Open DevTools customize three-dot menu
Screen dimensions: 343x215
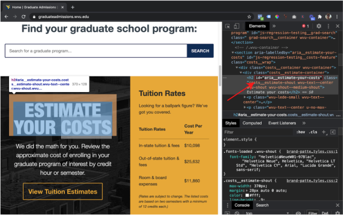(x=328, y=26)
